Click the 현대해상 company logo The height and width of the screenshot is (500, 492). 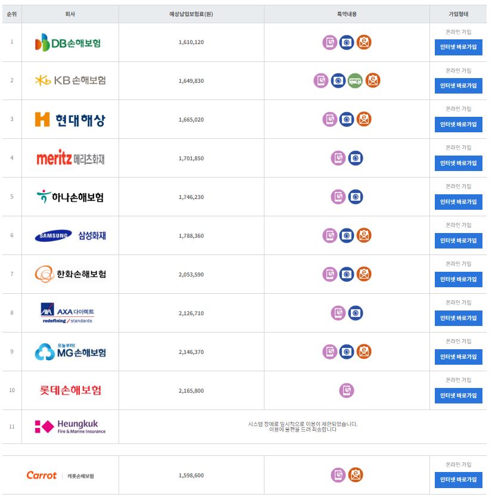click(x=70, y=120)
